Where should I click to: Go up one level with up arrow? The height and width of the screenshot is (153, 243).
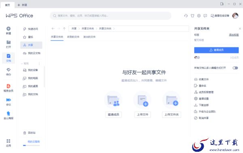64,28
